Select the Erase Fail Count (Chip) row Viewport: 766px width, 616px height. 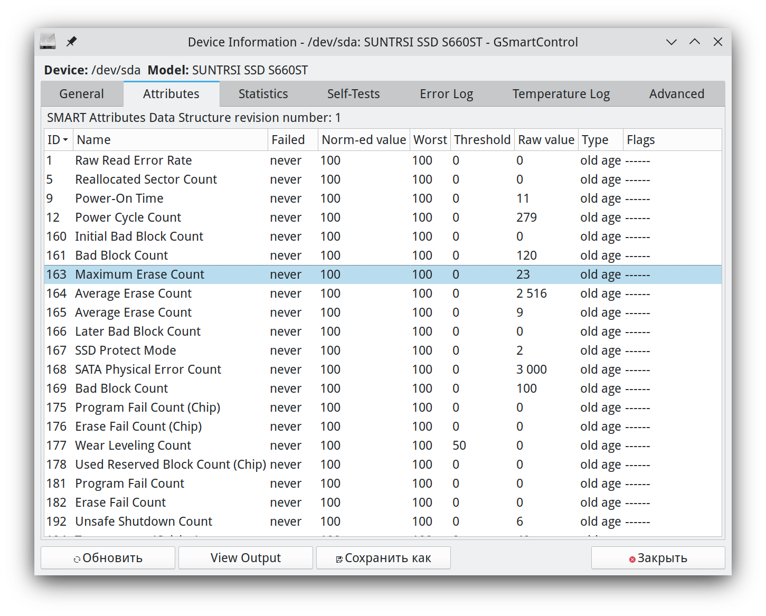(383, 427)
